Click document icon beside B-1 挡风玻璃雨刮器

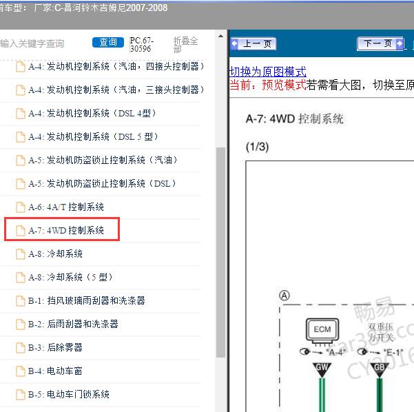[x=21, y=301]
